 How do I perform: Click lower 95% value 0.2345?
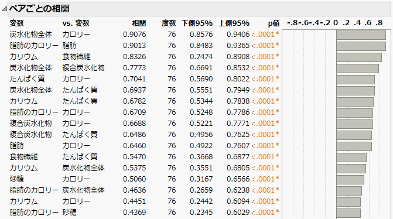tap(201, 212)
